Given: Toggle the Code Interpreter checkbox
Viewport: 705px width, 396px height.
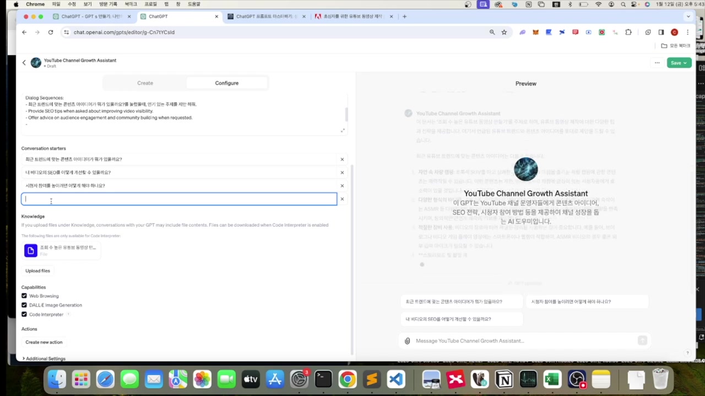Looking at the screenshot, I should click(24, 315).
